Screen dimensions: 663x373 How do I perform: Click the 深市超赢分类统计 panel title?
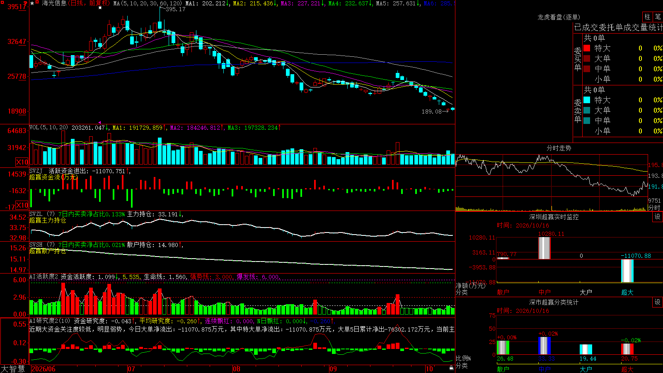pos(554,302)
